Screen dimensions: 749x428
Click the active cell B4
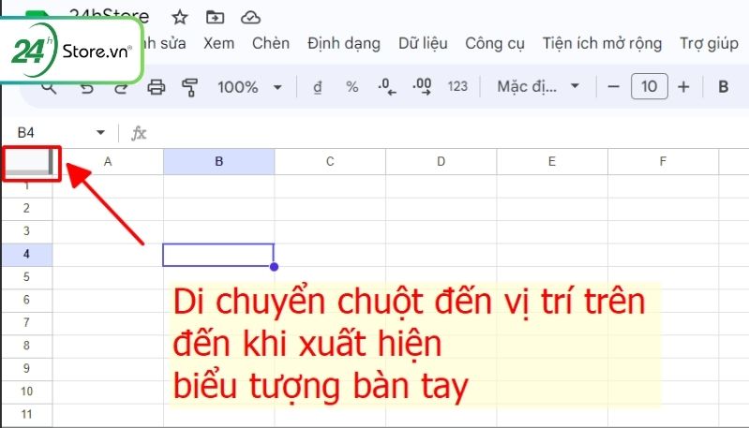(x=218, y=255)
